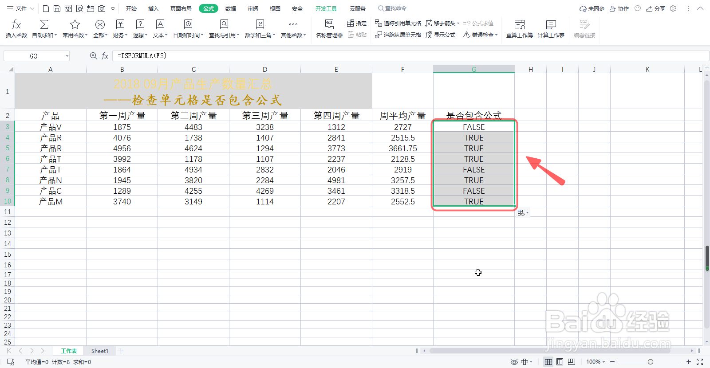Click the formula bar input field

(x=410, y=56)
